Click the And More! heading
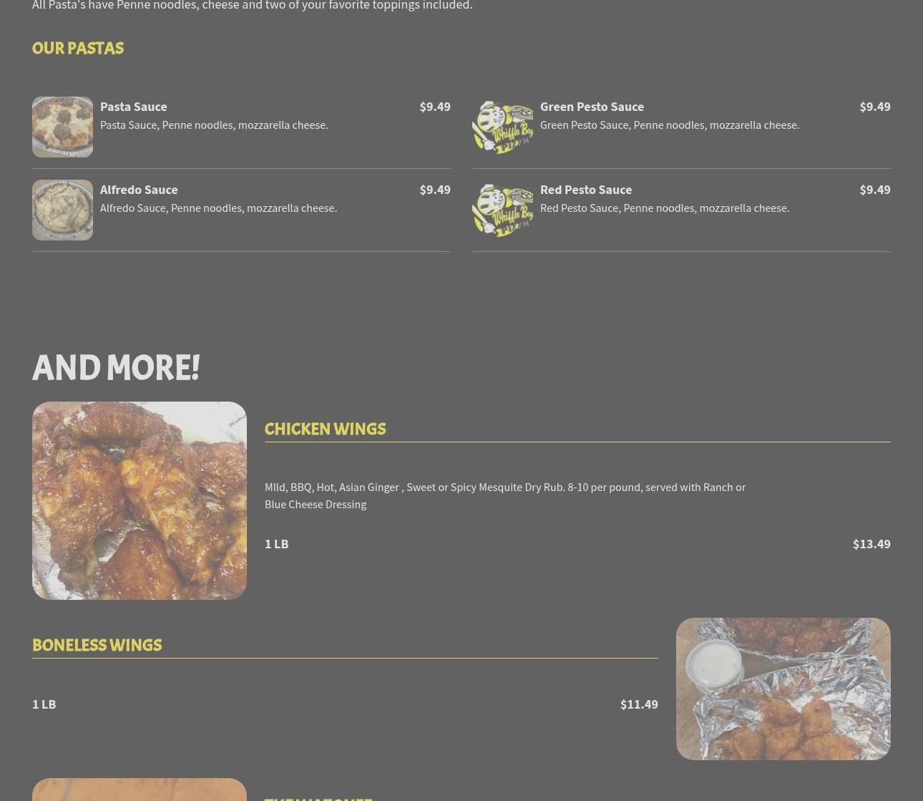The width and height of the screenshot is (923, 801). click(116, 368)
